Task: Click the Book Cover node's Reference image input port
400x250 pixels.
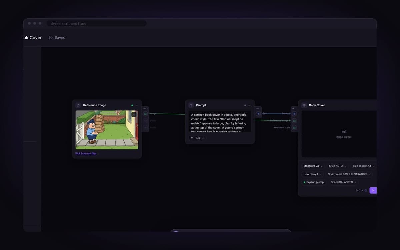Action: pyautogui.click(x=294, y=121)
